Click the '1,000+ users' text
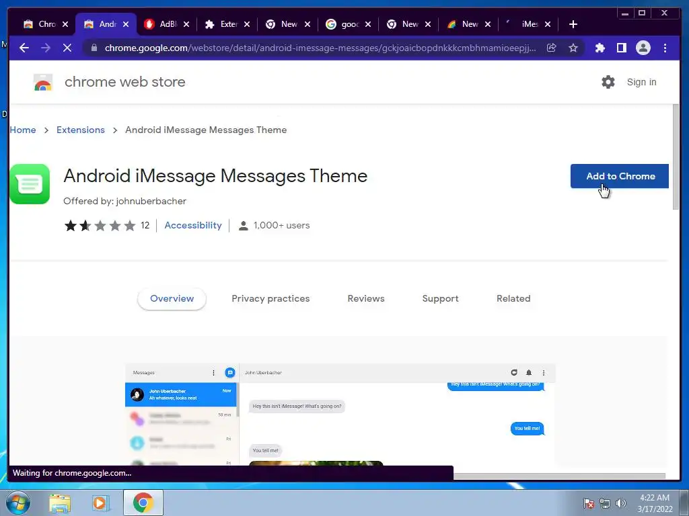This screenshot has height=516, width=689. click(282, 225)
